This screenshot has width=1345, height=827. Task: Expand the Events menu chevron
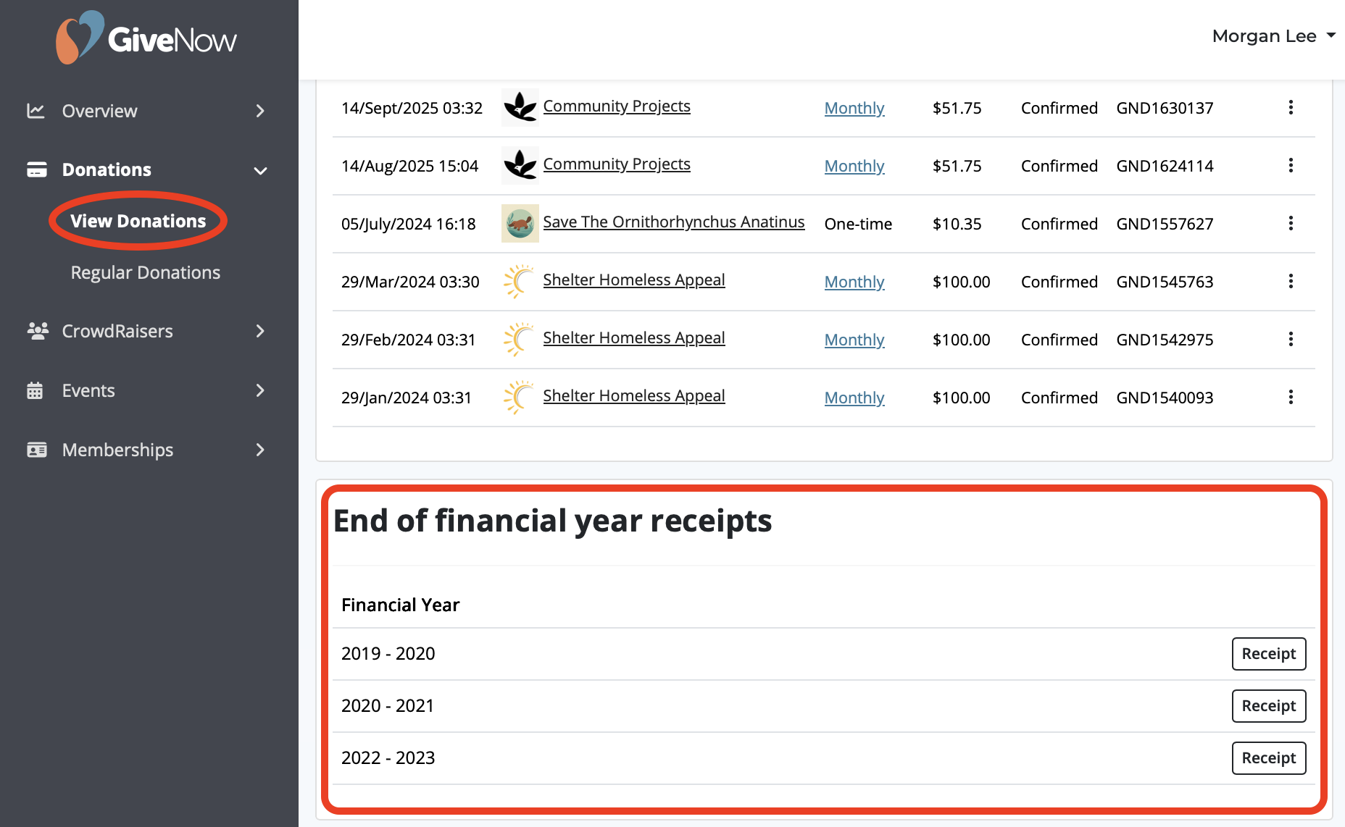(260, 390)
